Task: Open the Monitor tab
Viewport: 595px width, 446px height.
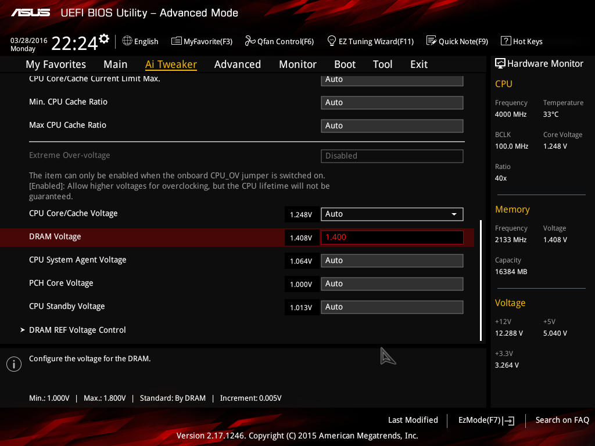Action: pyautogui.click(x=297, y=64)
